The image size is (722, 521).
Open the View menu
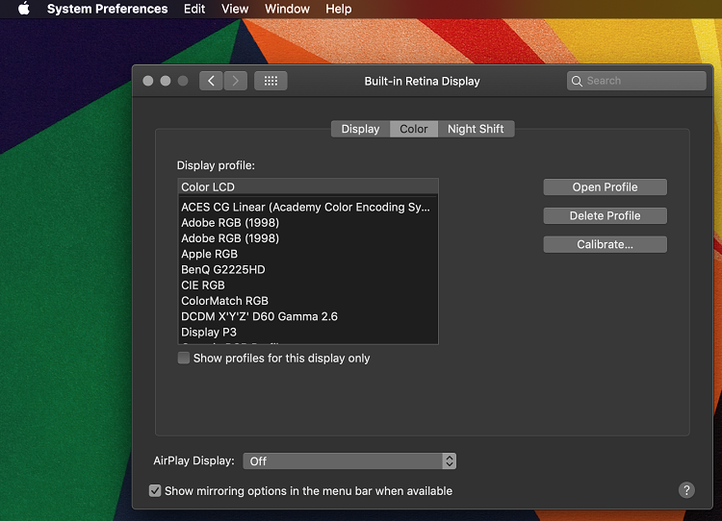click(x=235, y=9)
